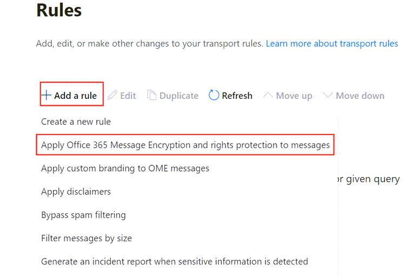Click the Duplicate pages icon
Screen dimensions: 412x278
151,96
